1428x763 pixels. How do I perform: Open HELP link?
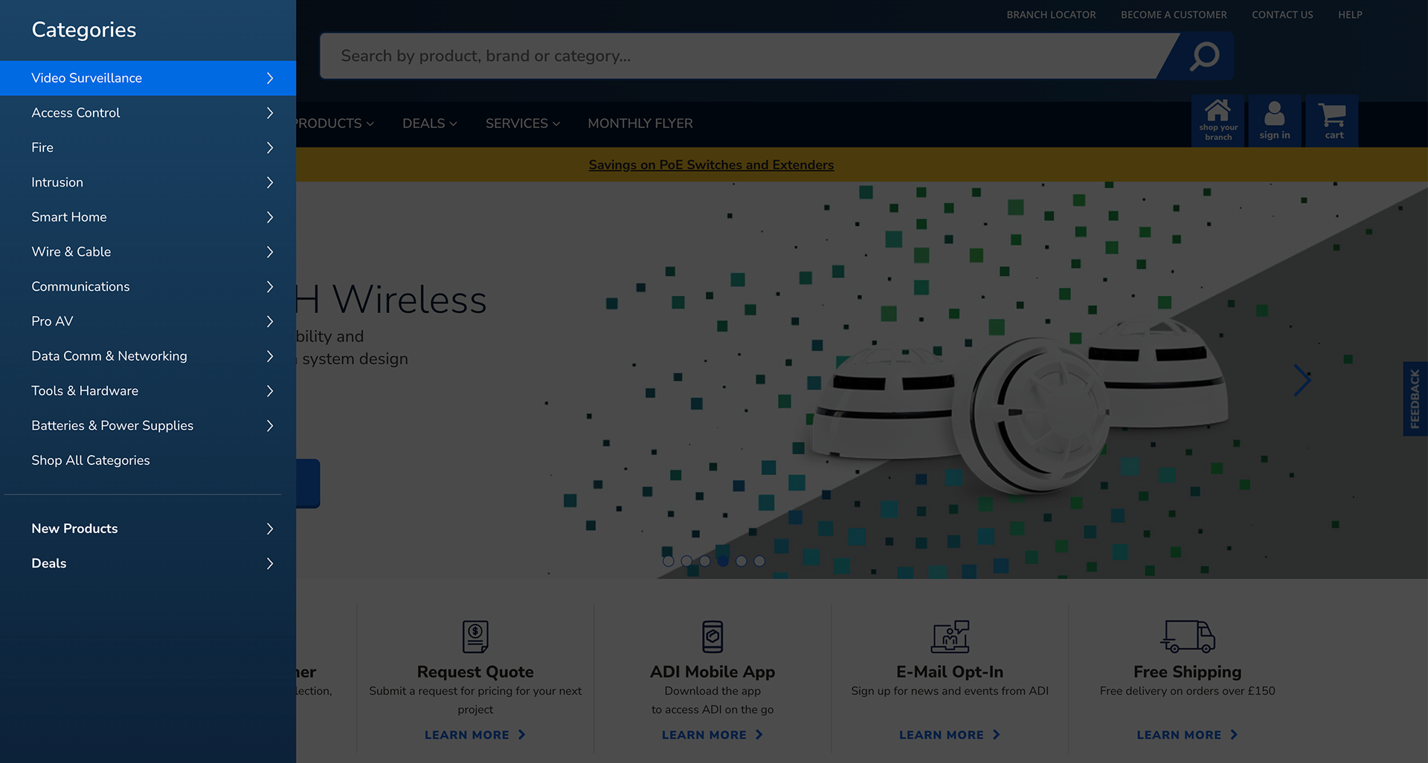coord(1350,15)
